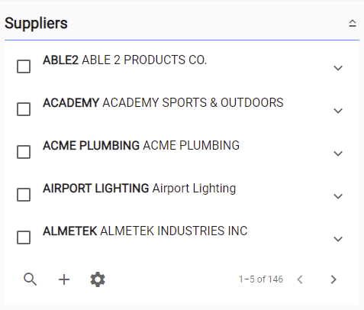This screenshot has width=364, height=310.
Task: Open ALMETEK INDUSTRIES INC entry
Action: click(x=174, y=231)
